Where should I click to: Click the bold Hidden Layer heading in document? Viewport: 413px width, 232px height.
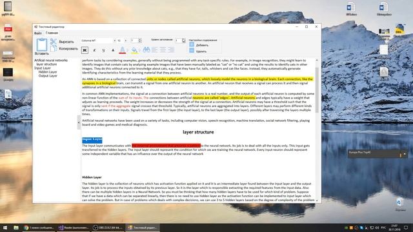(92, 177)
